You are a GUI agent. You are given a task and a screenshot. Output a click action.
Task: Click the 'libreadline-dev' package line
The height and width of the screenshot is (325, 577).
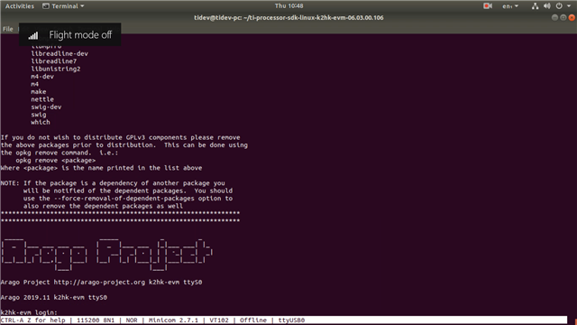[x=60, y=53]
